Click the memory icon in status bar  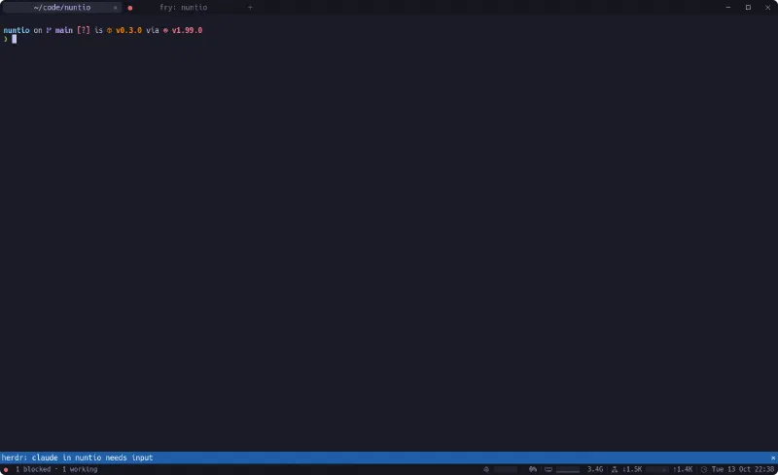[x=548, y=469]
